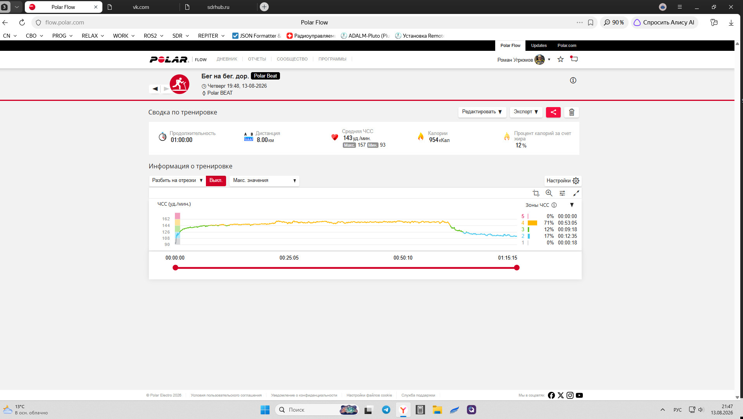Image resolution: width=743 pixels, height=419 pixels.
Task: Click the Polar logo
Action: pyautogui.click(x=169, y=59)
